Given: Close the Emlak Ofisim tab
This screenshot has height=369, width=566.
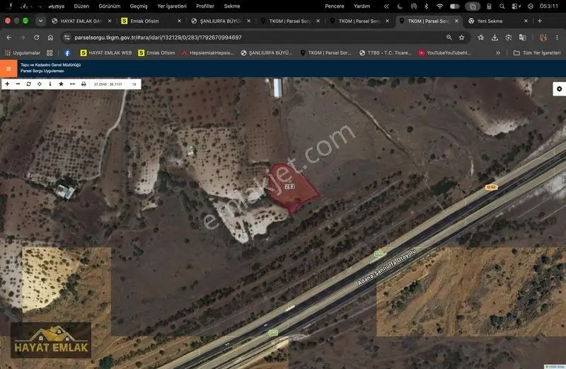Looking at the screenshot, I should (x=179, y=21).
